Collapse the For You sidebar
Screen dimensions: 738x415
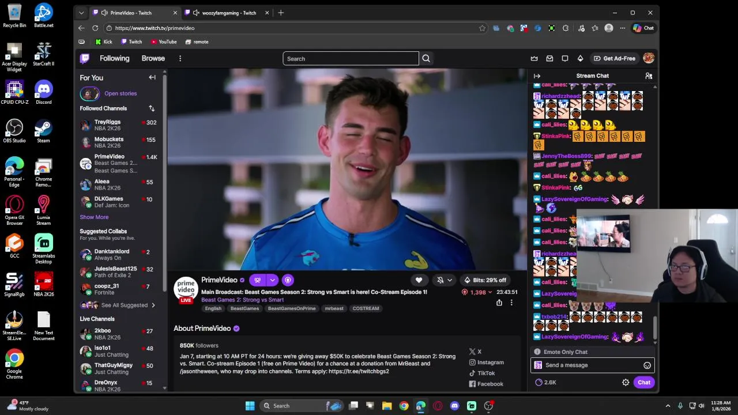(152, 77)
